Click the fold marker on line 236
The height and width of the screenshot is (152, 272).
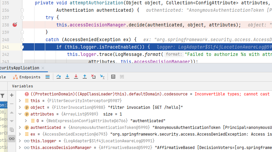tap(22, 10)
